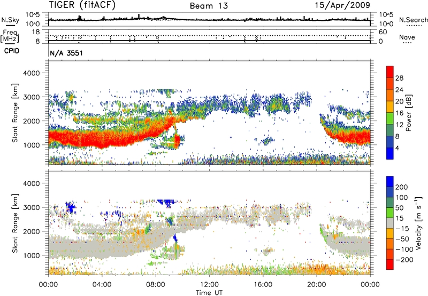
Task: Click orange Velocity segment between -50 and -100
Action: 390,244
